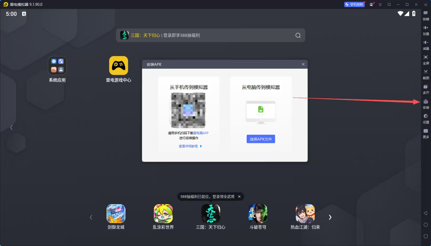Select the 从手机传到模拟器 heading
This screenshot has width=431, height=246.
[x=189, y=87]
